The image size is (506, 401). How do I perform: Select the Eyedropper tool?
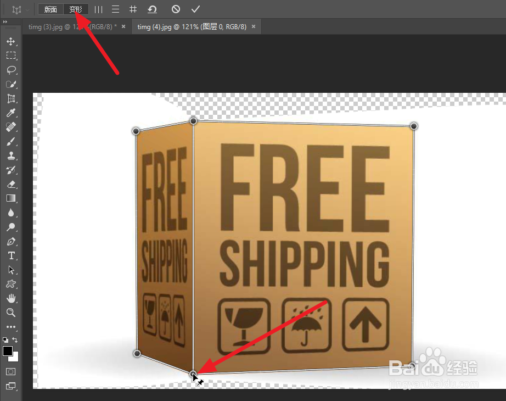tap(11, 113)
